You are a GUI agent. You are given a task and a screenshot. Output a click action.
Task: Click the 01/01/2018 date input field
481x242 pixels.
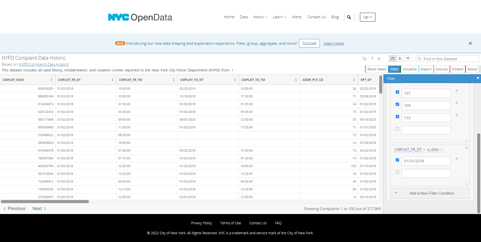click(x=426, y=161)
